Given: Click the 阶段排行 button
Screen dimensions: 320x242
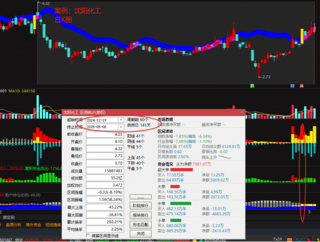Looking at the screenshot, I should tap(141, 206).
